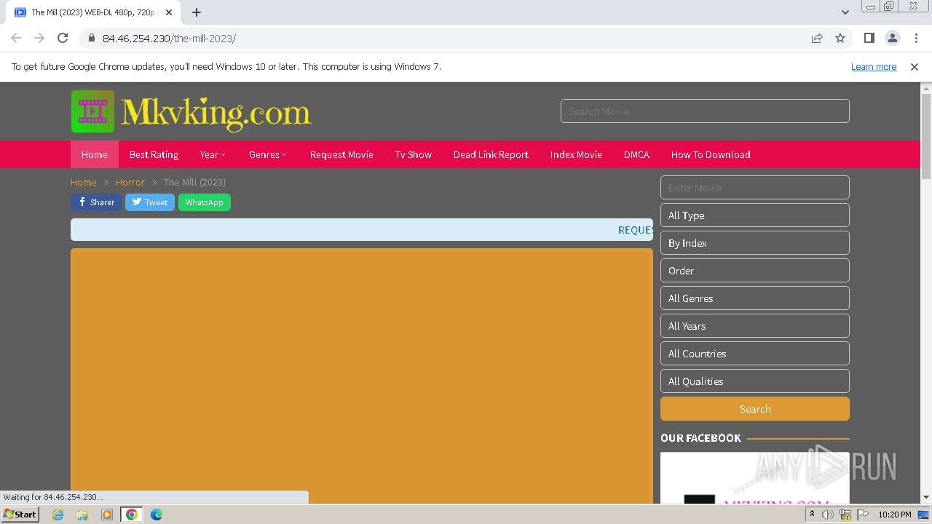932x524 pixels.
Task: Open the Windows Start menu
Action: (20, 515)
